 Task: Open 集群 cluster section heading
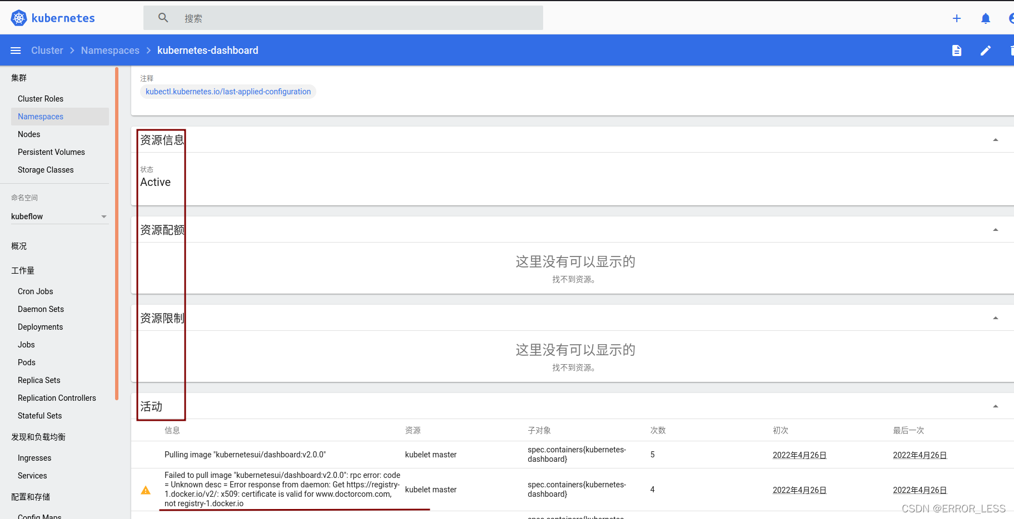(19, 78)
